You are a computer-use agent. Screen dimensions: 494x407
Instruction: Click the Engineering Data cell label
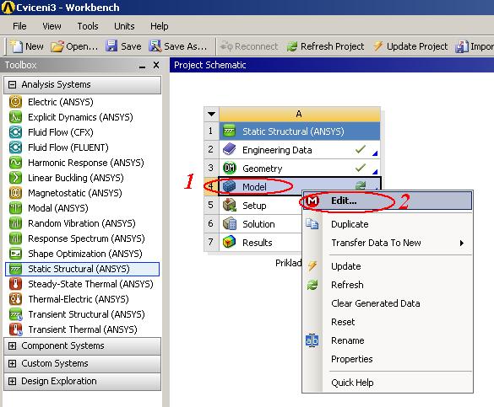click(x=277, y=150)
